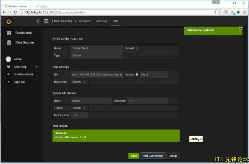
Task: Click browser Back arrow
Action: [x=4, y=12]
